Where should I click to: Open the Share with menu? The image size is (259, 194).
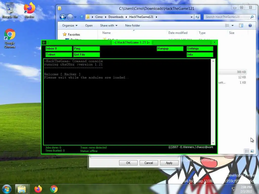(x=109, y=26)
